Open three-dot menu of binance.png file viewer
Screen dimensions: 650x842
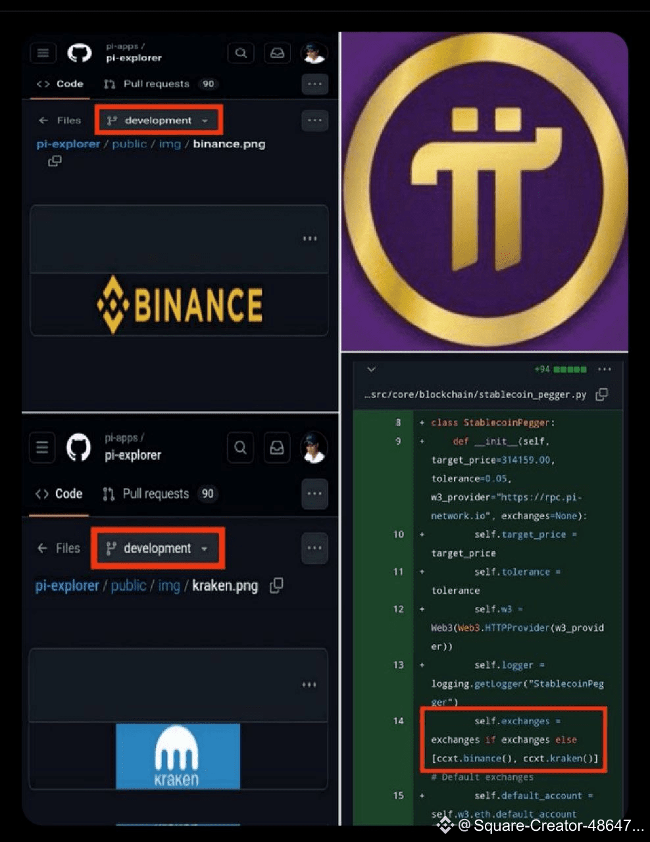coord(309,238)
